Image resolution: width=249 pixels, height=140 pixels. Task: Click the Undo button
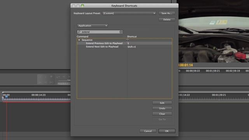point(162,108)
